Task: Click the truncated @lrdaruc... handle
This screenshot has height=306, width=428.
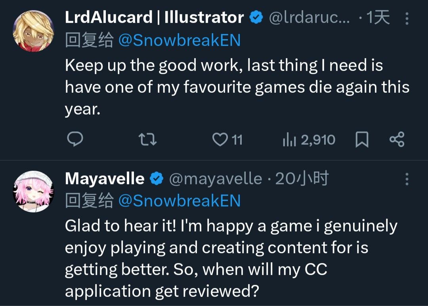Action: click(310, 18)
